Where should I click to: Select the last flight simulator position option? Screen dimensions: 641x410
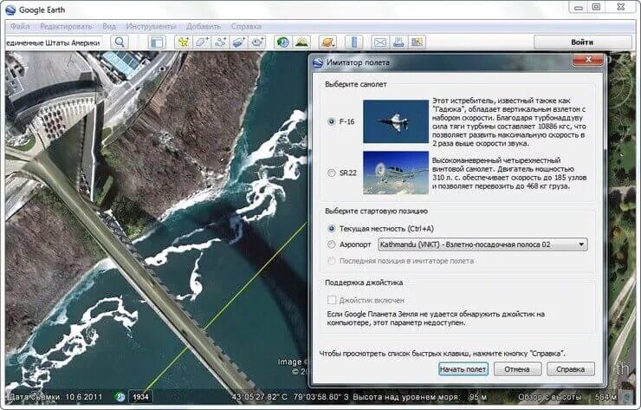click(332, 261)
